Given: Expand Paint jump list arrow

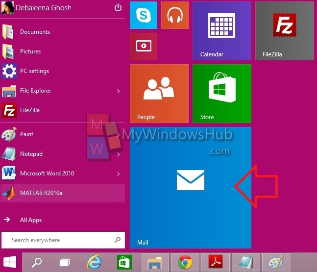Looking at the screenshot, I should click(x=119, y=135).
